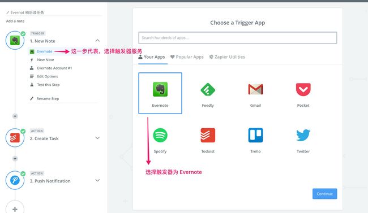The width and height of the screenshot is (368, 213).
Task: Click the TRIGGER label badge
Action: click(37, 33)
